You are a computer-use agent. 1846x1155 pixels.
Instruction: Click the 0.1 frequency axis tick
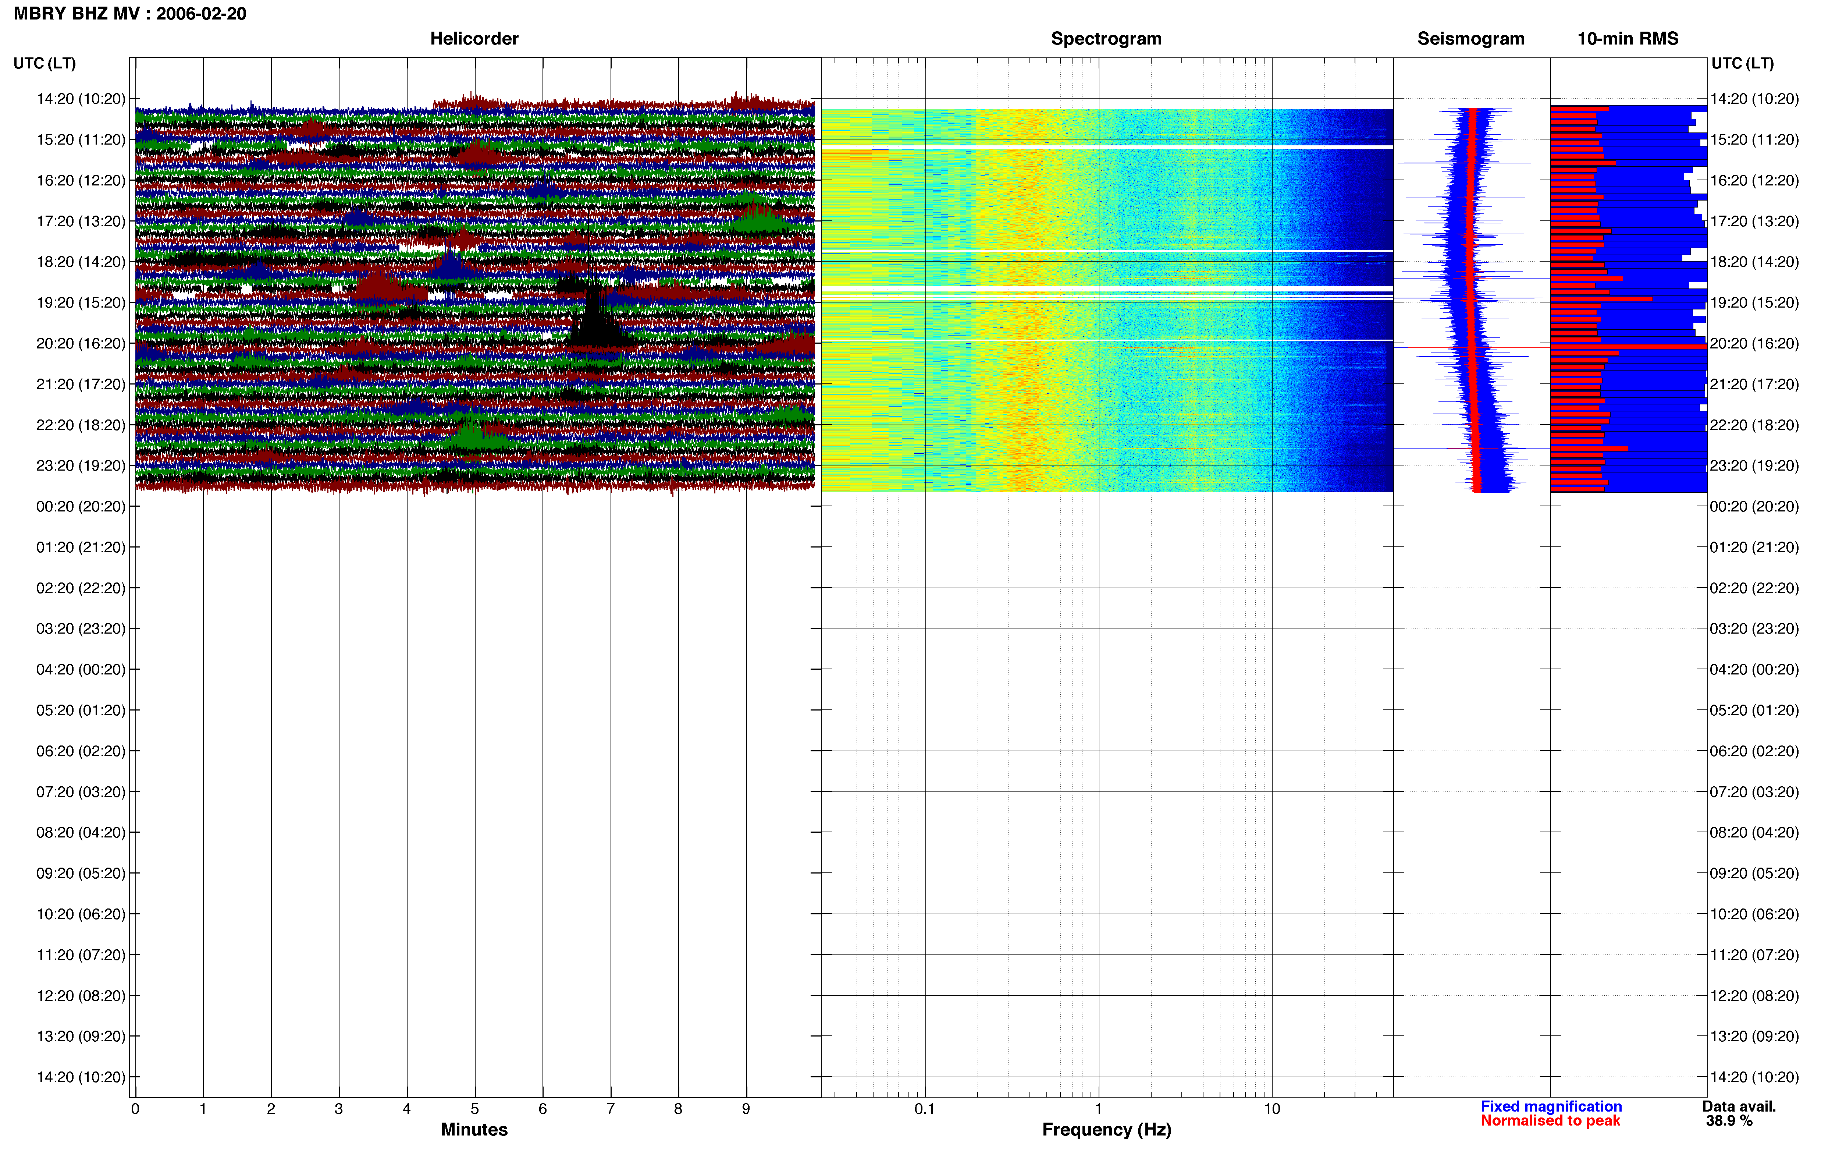click(925, 1108)
